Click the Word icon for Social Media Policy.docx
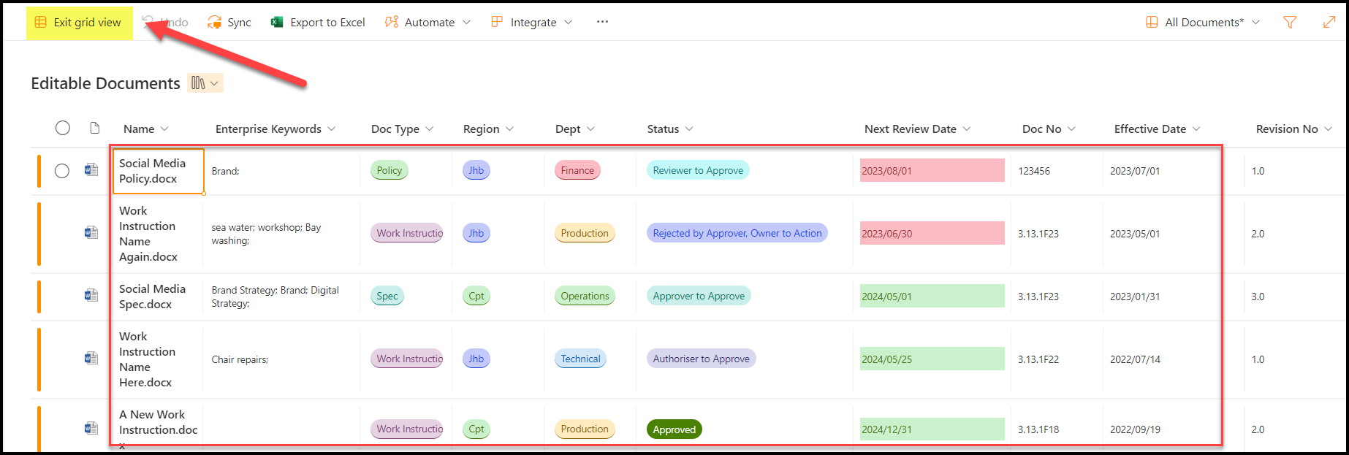Viewport: 1349px width, 455px height. click(x=91, y=170)
